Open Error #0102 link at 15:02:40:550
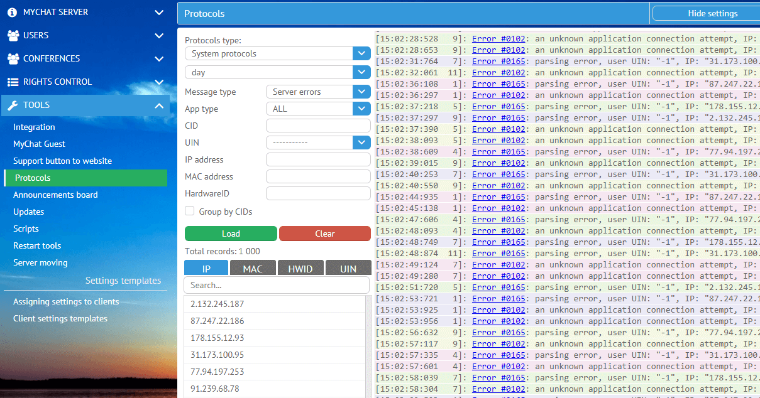Viewport: 760px width, 398px height. 498,186
